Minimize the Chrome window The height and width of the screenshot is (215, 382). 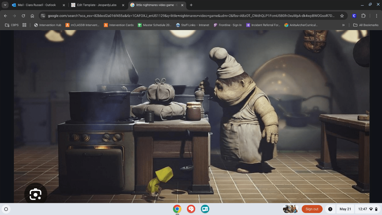click(x=363, y=5)
